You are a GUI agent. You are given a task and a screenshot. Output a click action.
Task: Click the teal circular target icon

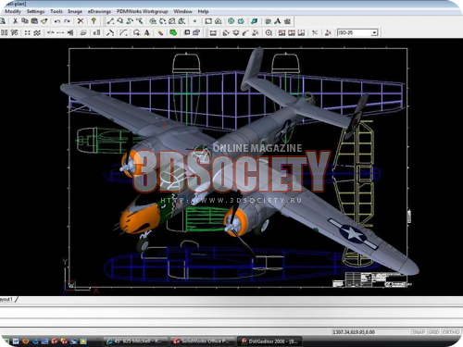(x=231, y=21)
